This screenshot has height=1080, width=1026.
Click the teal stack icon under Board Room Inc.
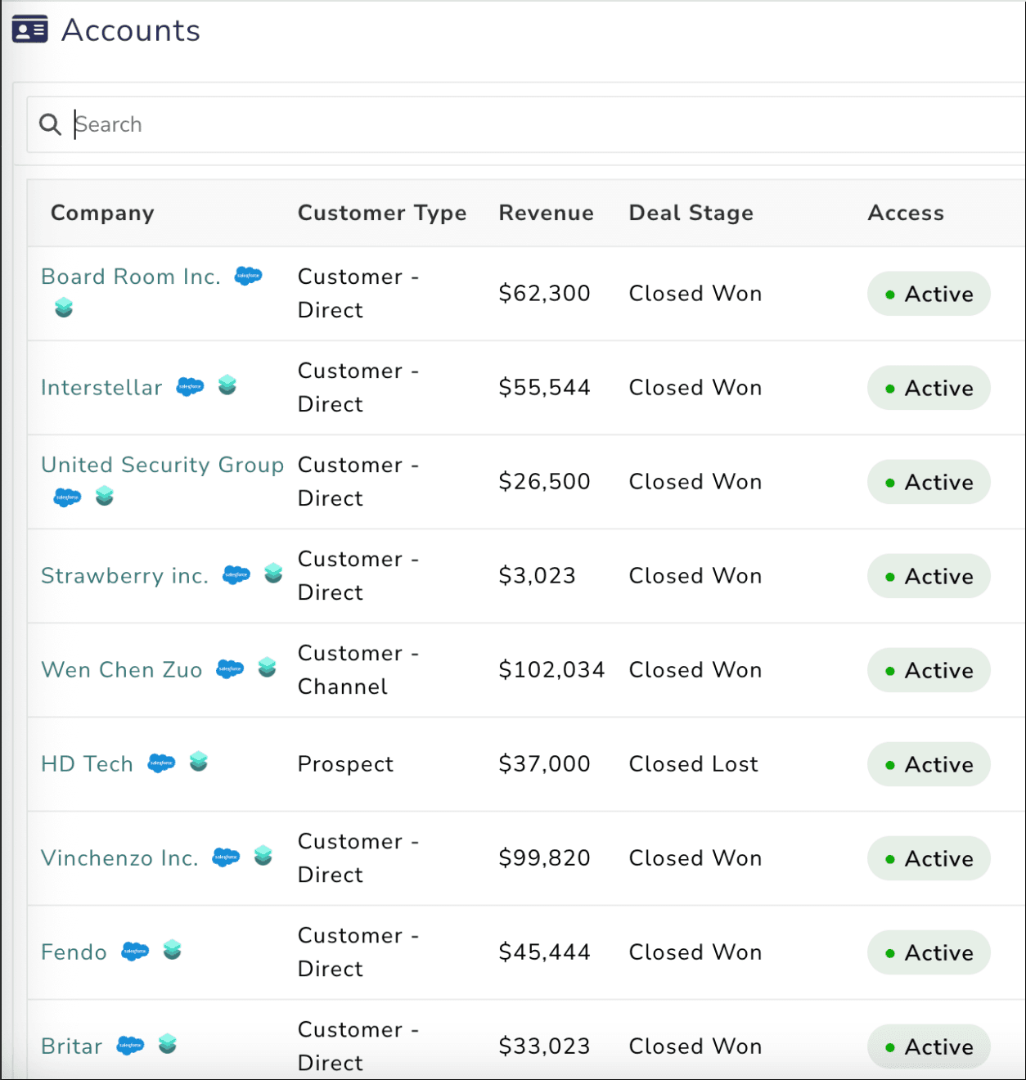pyautogui.click(x=64, y=308)
